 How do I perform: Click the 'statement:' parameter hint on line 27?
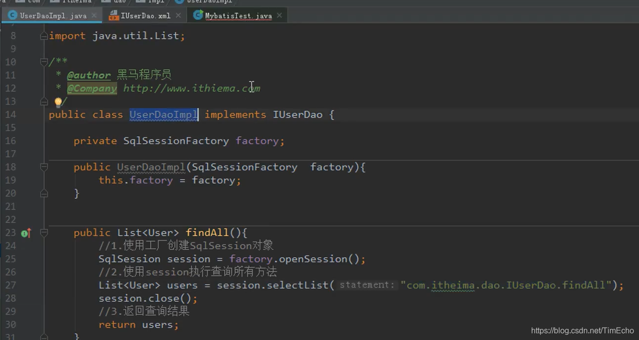pos(367,285)
